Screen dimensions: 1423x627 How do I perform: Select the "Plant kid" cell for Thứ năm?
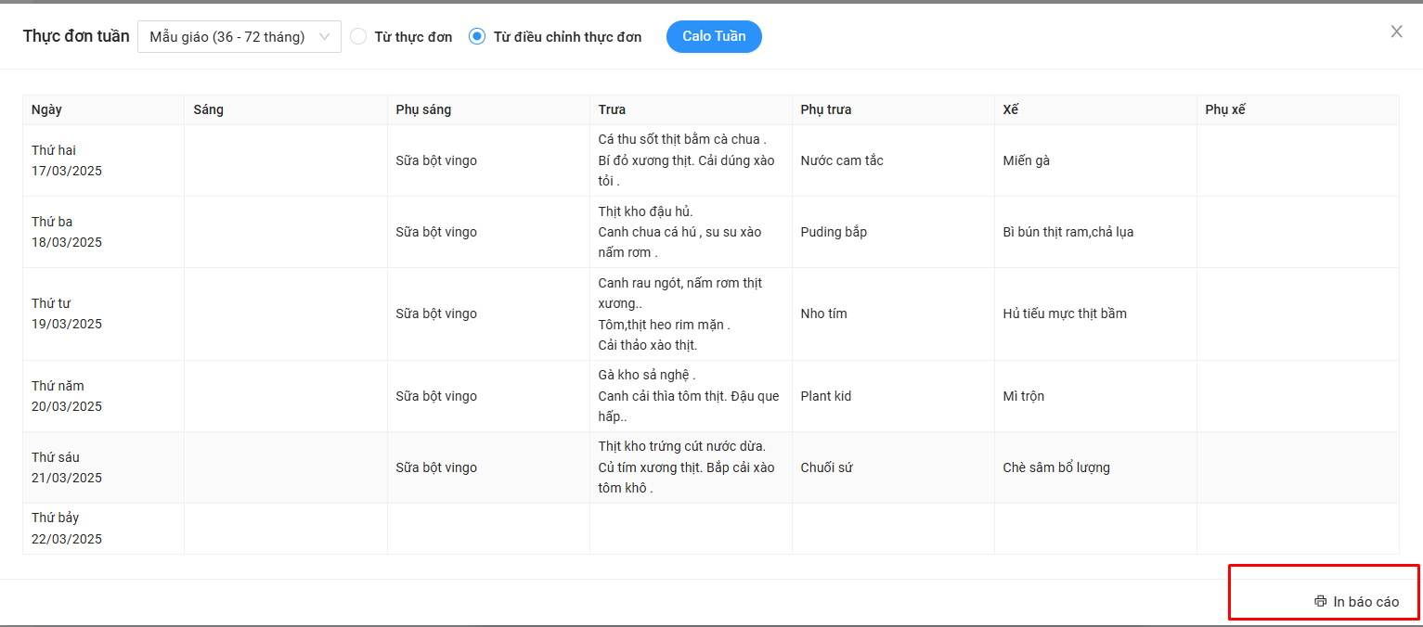click(825, 396)
